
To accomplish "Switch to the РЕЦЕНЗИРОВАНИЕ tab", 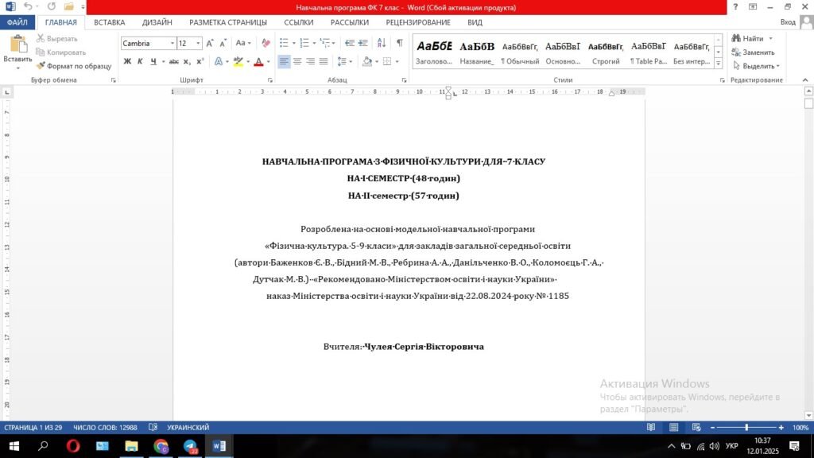I will [x=418, y=22].
